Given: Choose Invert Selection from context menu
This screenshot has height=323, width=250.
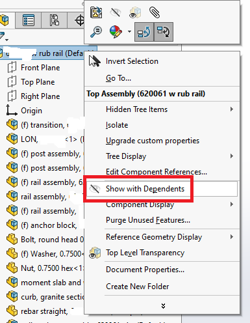Looking at the screenshot, I should [132, 61].
